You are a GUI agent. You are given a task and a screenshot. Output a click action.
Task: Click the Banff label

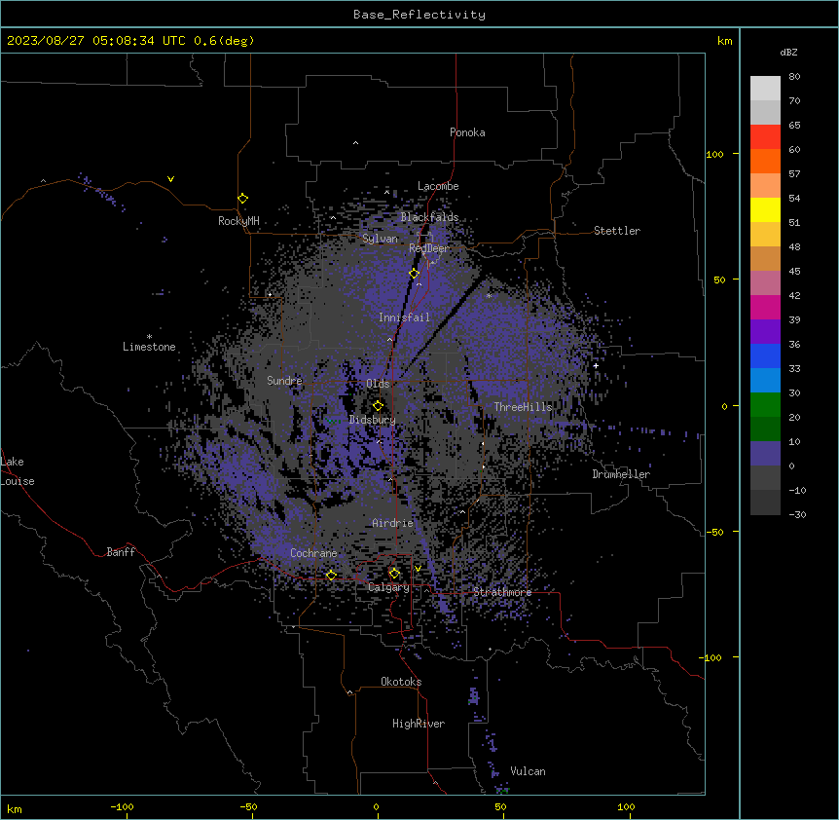[121, 552]
